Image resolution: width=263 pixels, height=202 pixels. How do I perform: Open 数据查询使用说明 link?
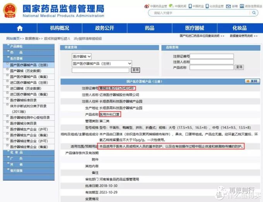click(241, 36)
